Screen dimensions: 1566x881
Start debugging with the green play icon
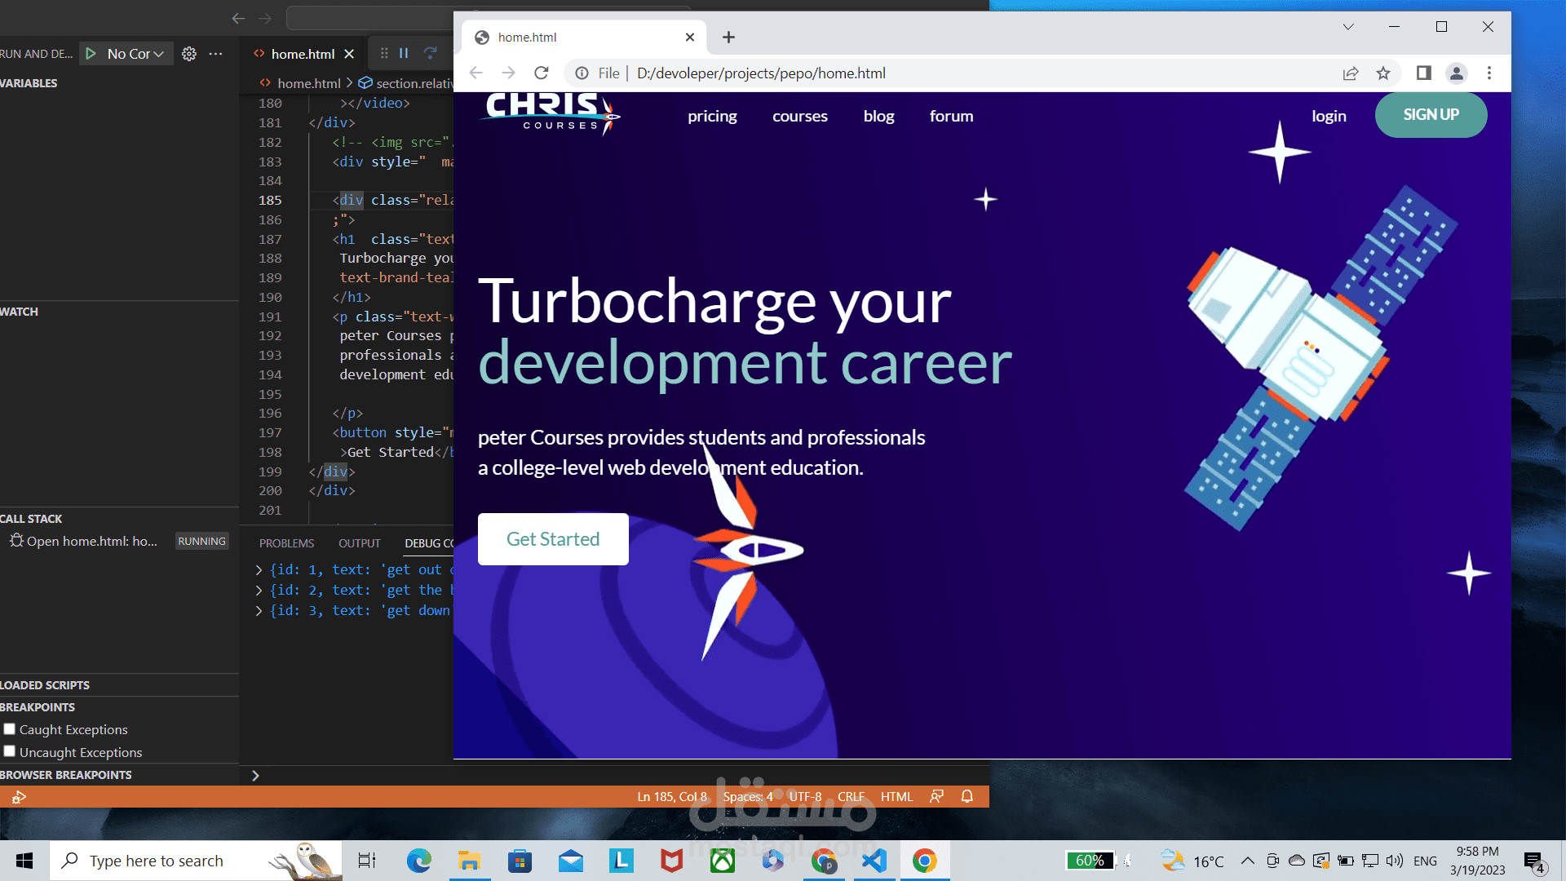(91, 54)
